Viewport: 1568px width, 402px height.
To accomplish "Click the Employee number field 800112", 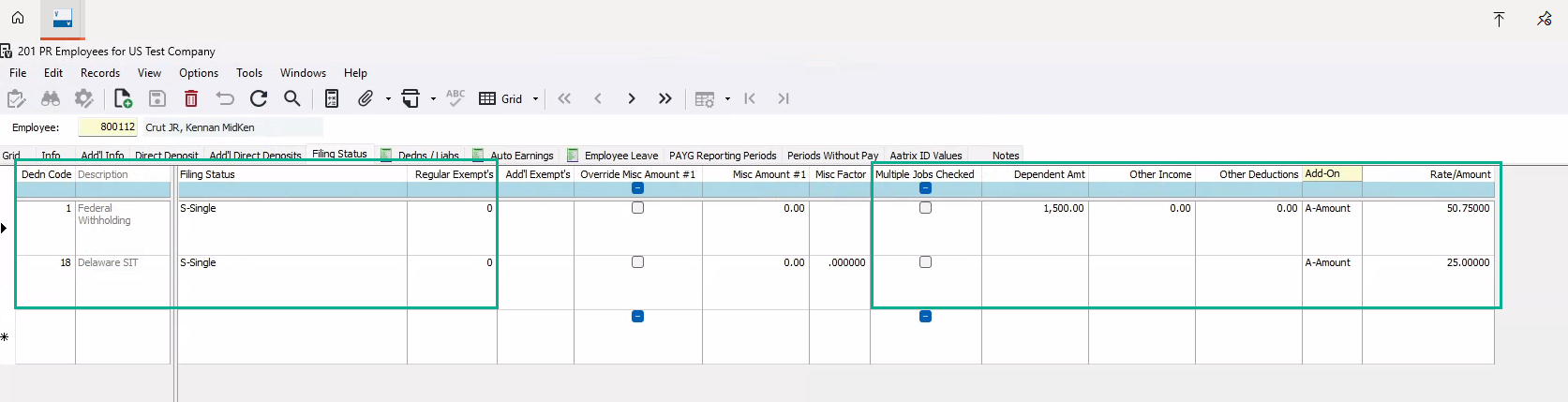I will [x=108, y=127].
